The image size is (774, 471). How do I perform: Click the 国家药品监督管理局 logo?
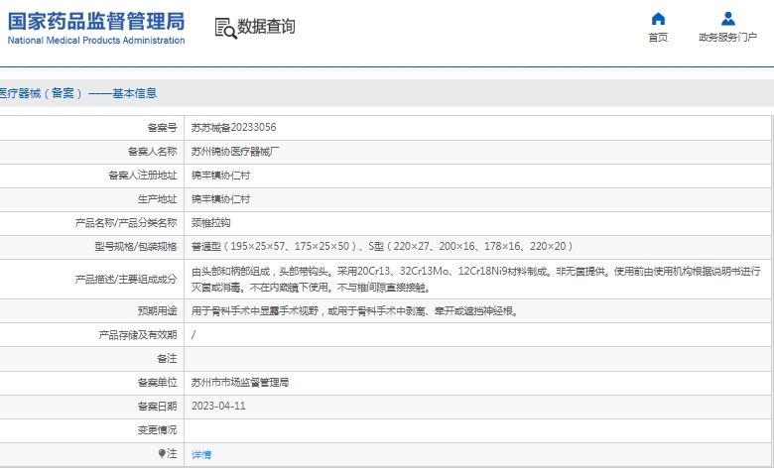(x=96, y=22)
